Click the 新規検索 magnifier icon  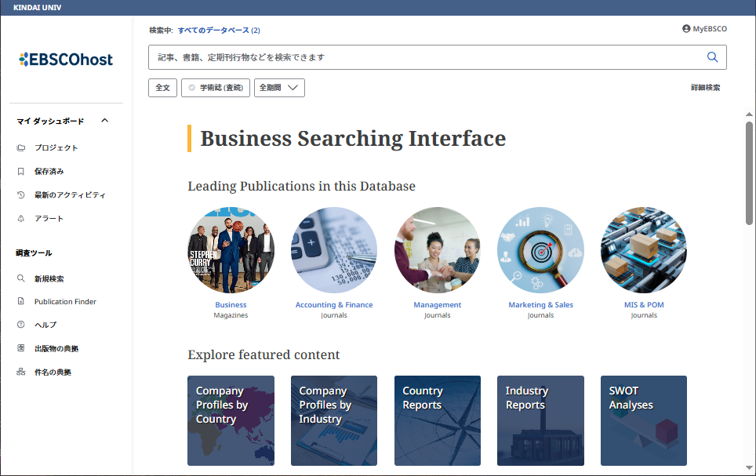[x=20, y=278]
